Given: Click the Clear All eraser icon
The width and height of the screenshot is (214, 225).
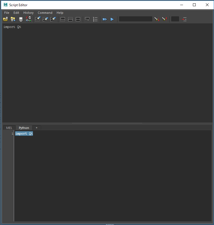Looking at the screenshot, I should coord(53,19).
